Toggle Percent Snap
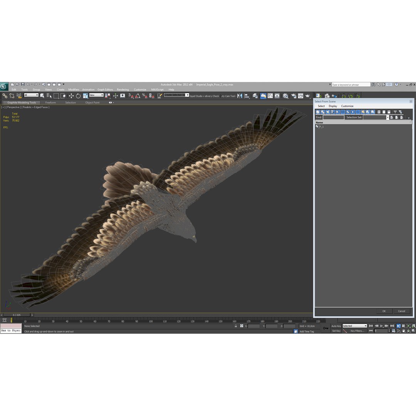This screenshot has width=416, height=416. click(144, 96)
